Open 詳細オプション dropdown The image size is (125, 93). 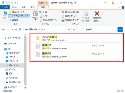tap(70, 16)
